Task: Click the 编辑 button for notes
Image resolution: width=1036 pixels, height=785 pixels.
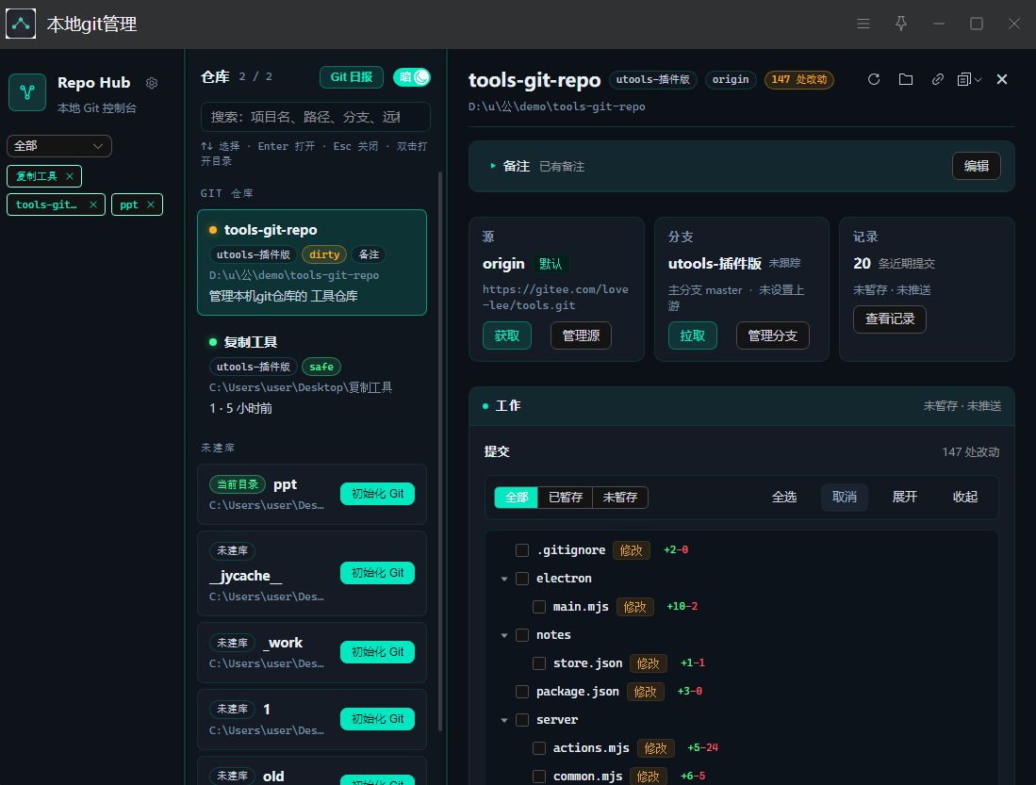Action: coord(976,166)
